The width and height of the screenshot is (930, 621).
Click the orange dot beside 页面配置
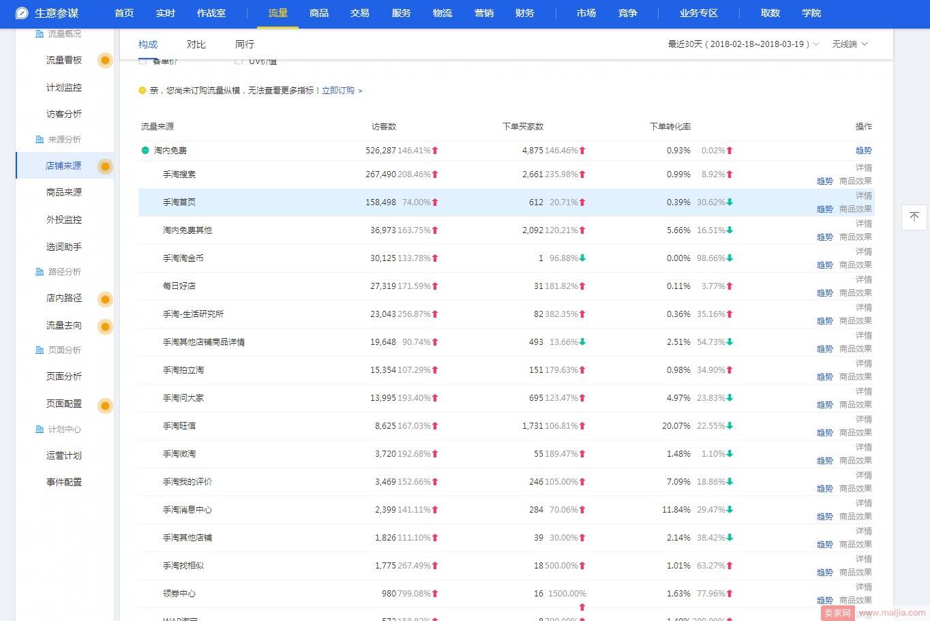point(105,406)
